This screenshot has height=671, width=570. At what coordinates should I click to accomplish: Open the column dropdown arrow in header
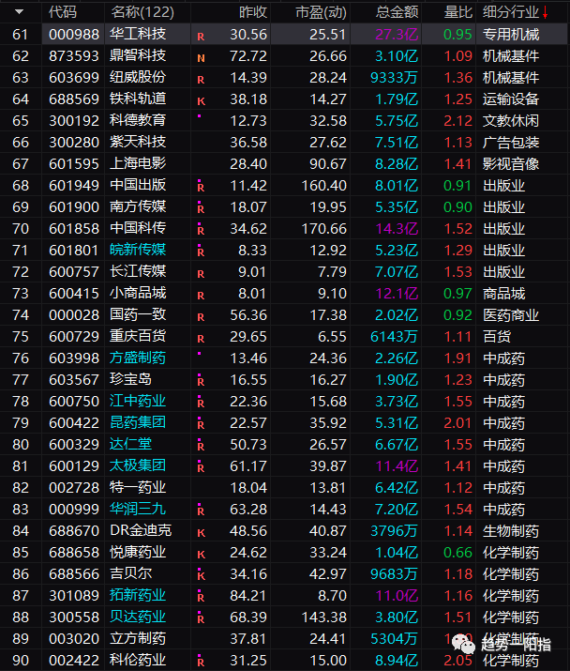pyautogui.click(x=20, y=12)
